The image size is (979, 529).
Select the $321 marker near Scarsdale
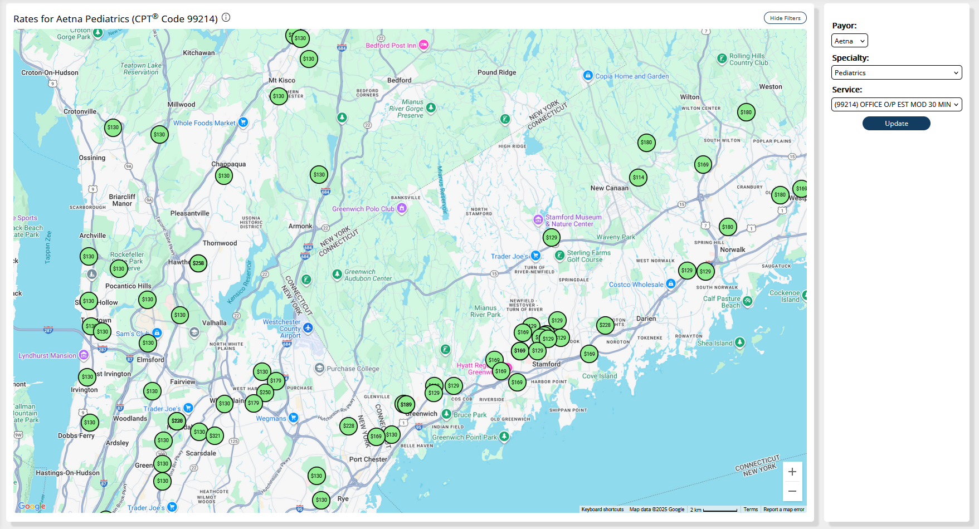pyautogui.click(x=215, y=436)
